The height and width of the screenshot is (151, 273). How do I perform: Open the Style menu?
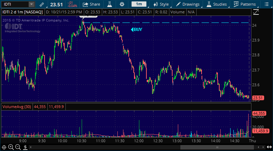[x=161, y=4]
